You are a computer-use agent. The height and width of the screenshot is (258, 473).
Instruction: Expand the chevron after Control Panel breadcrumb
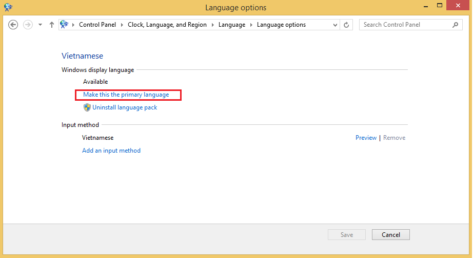pyautogui.click(x=123, y=25)
